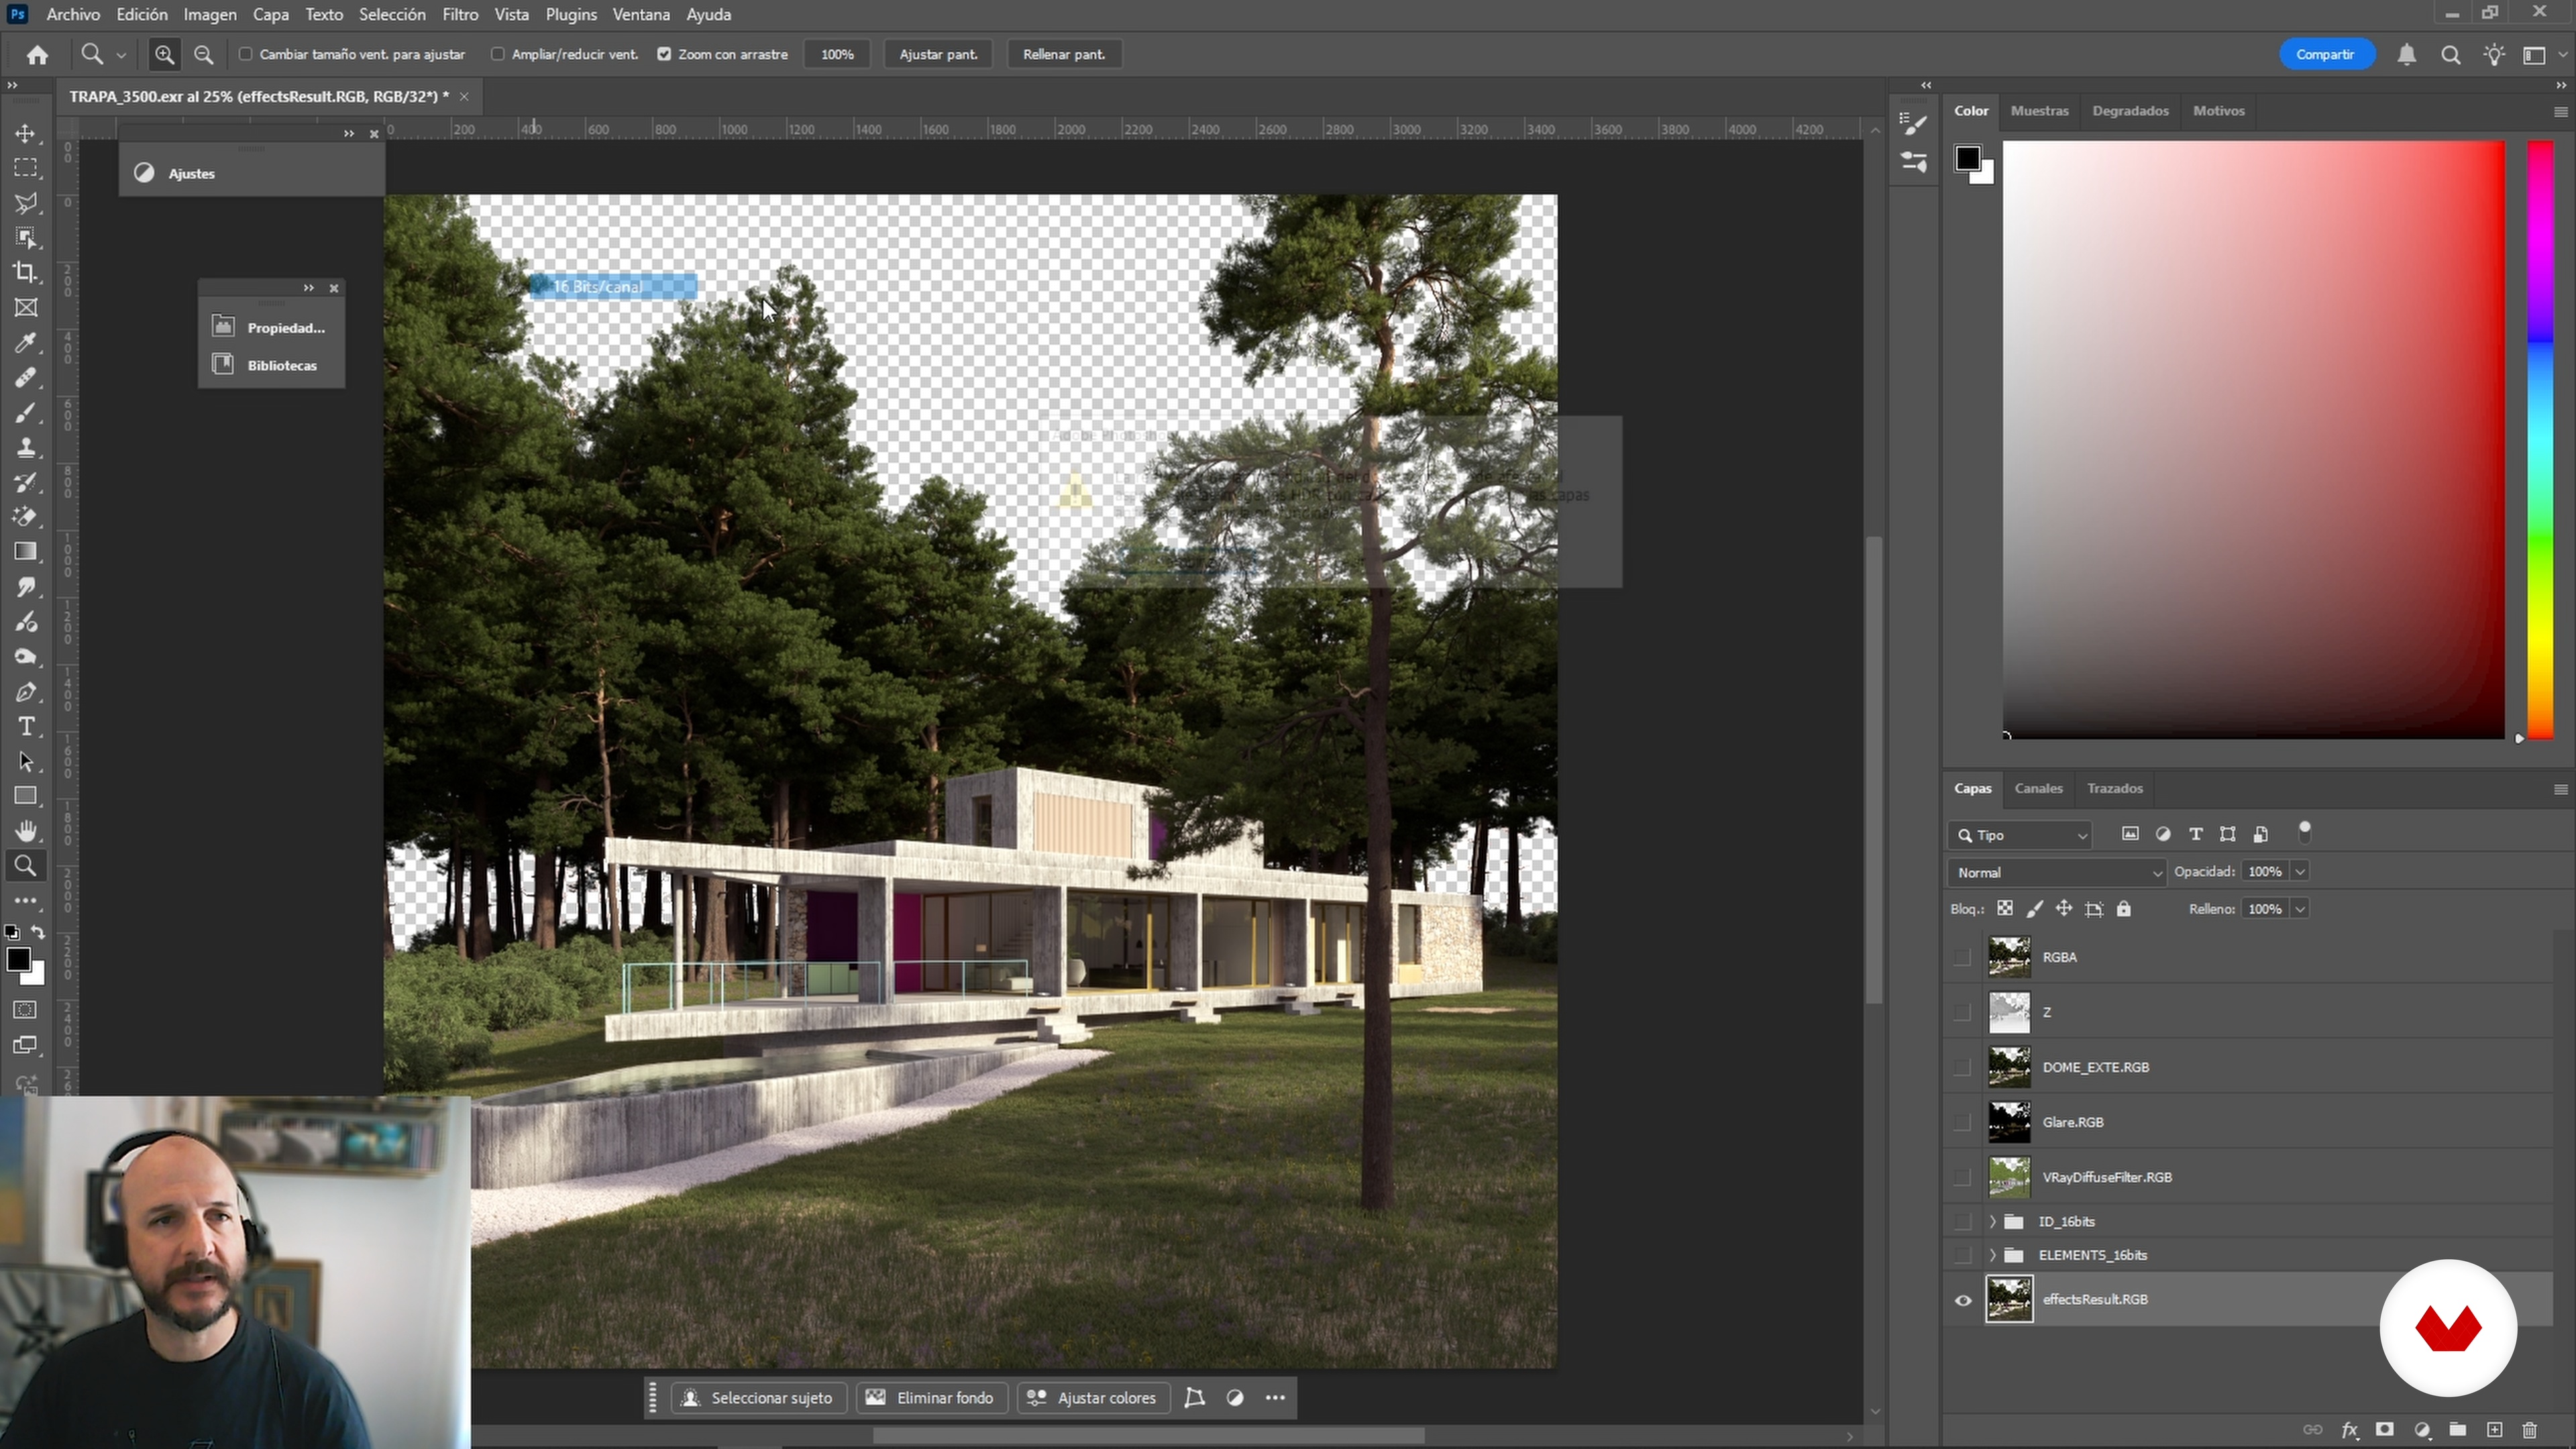This screenshot has width=2576, height=1449.
Task: Select the Hand tool
Action: point(25,831)
